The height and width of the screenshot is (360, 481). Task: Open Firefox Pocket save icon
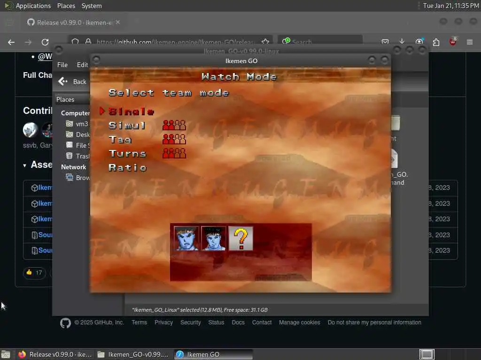(x=385, y=42)
